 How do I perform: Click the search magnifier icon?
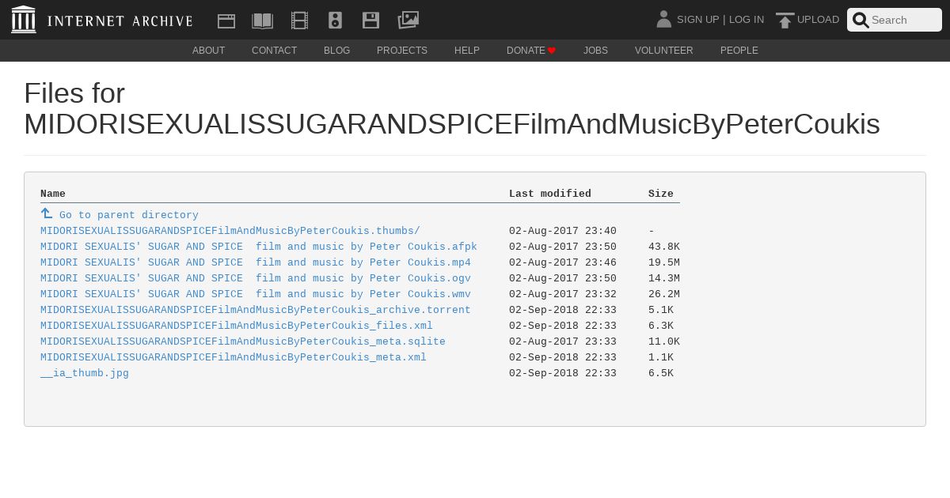coord(861,21)
